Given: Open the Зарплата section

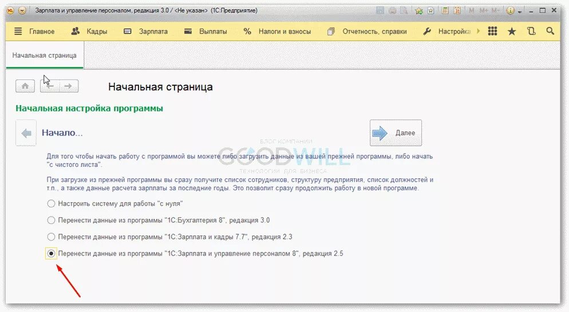Looking at the screenshot, I should (153, 31).
